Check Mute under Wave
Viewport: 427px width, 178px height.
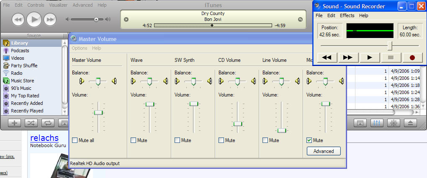(x=133, y=140)
